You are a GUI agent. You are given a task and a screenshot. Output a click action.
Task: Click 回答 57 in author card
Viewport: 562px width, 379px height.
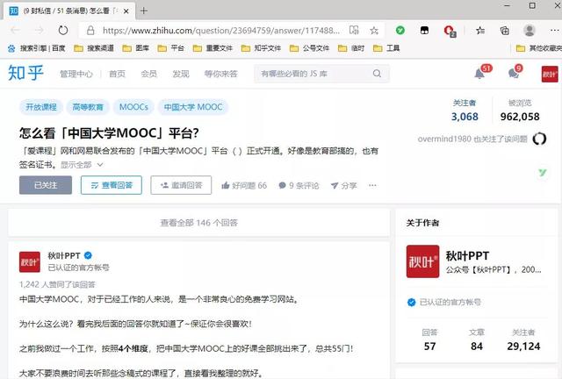429,340
